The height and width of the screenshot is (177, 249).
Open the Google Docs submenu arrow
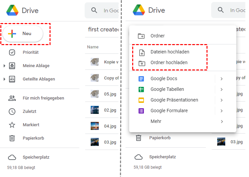(x=222, y=79)
